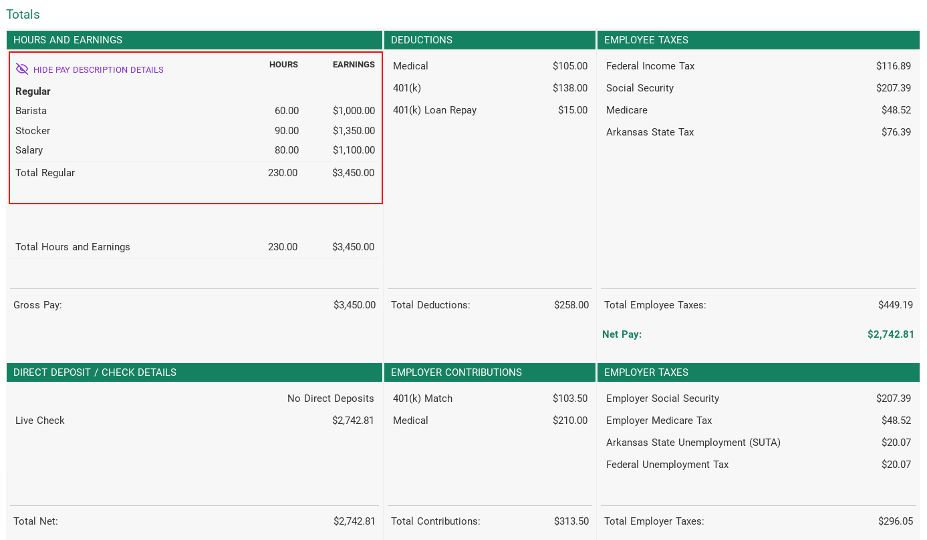Click Total Hours and Earnings hours 230.00
The height and width of the screenshot is (540, 927).
coord(283,247)
